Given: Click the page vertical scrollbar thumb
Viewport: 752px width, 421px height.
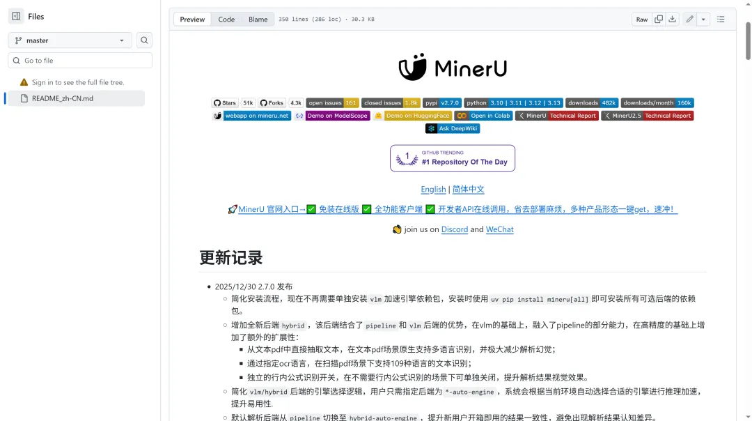Looking at the screenshot, I should pos(748,41).
